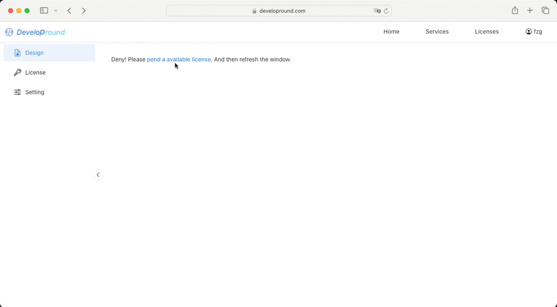Screen dimensions: 557x307
Task: Reload the current page
Action: 386,10
